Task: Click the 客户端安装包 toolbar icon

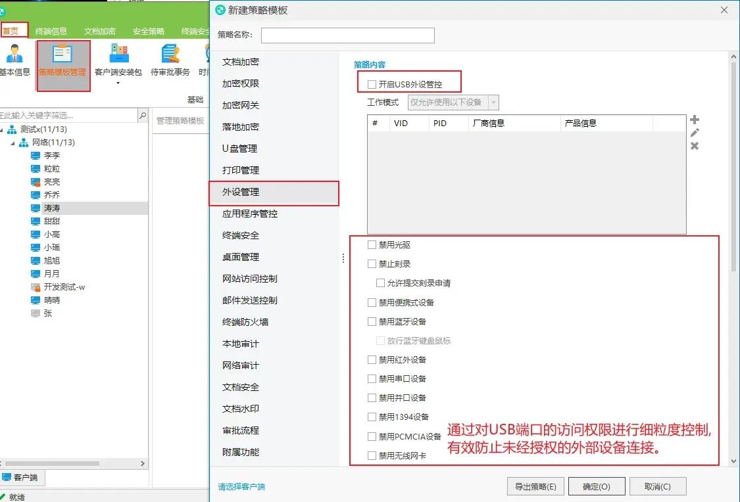Action: (118, 60)
